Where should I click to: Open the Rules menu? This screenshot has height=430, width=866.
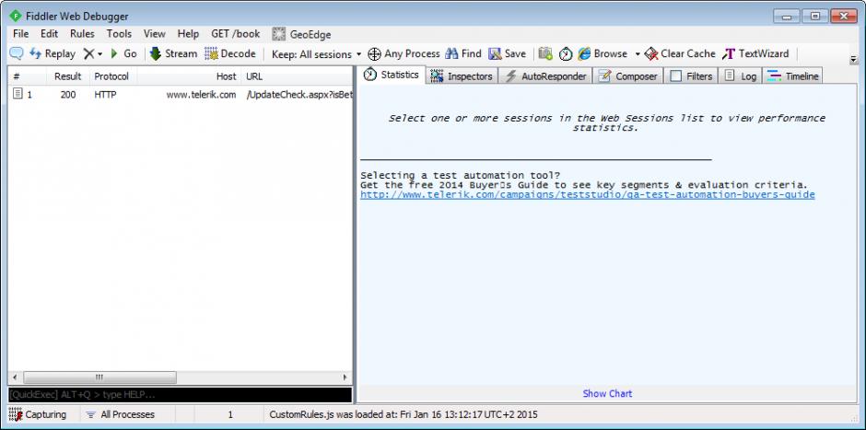(x=82, y=34)
